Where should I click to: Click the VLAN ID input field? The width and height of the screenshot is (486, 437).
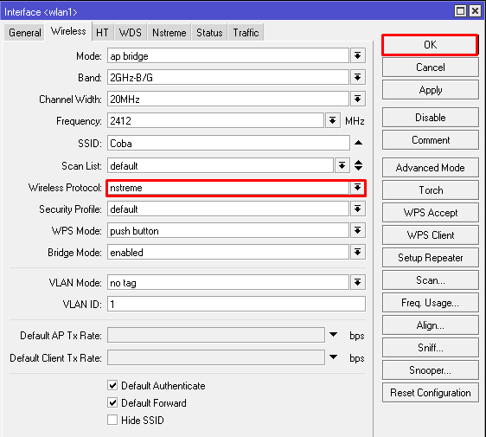coord(236,304)
